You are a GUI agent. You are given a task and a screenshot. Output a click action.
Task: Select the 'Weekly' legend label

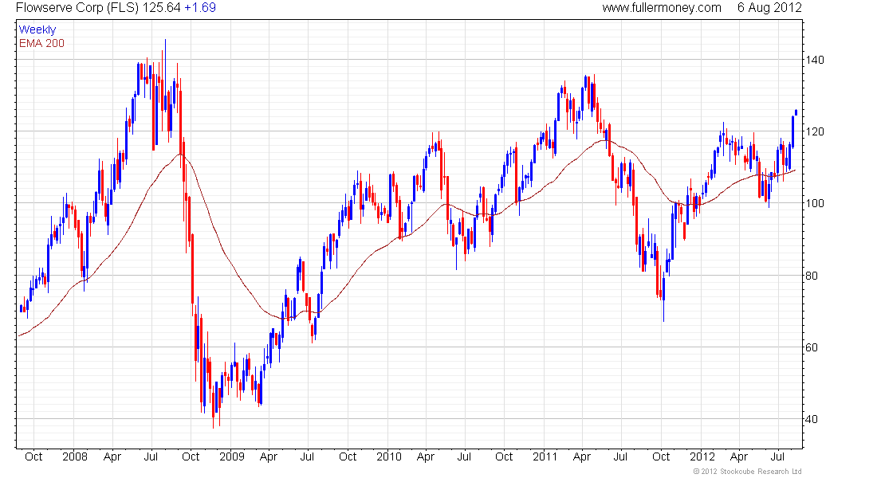(37, 29)
